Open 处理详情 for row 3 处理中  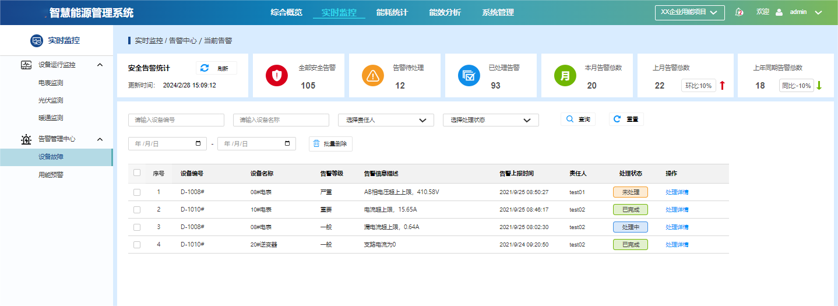click(677, 227)
